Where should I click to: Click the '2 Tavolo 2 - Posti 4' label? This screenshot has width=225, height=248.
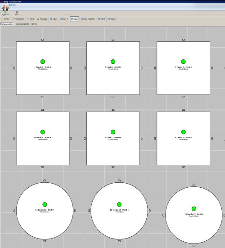[113, 67]
